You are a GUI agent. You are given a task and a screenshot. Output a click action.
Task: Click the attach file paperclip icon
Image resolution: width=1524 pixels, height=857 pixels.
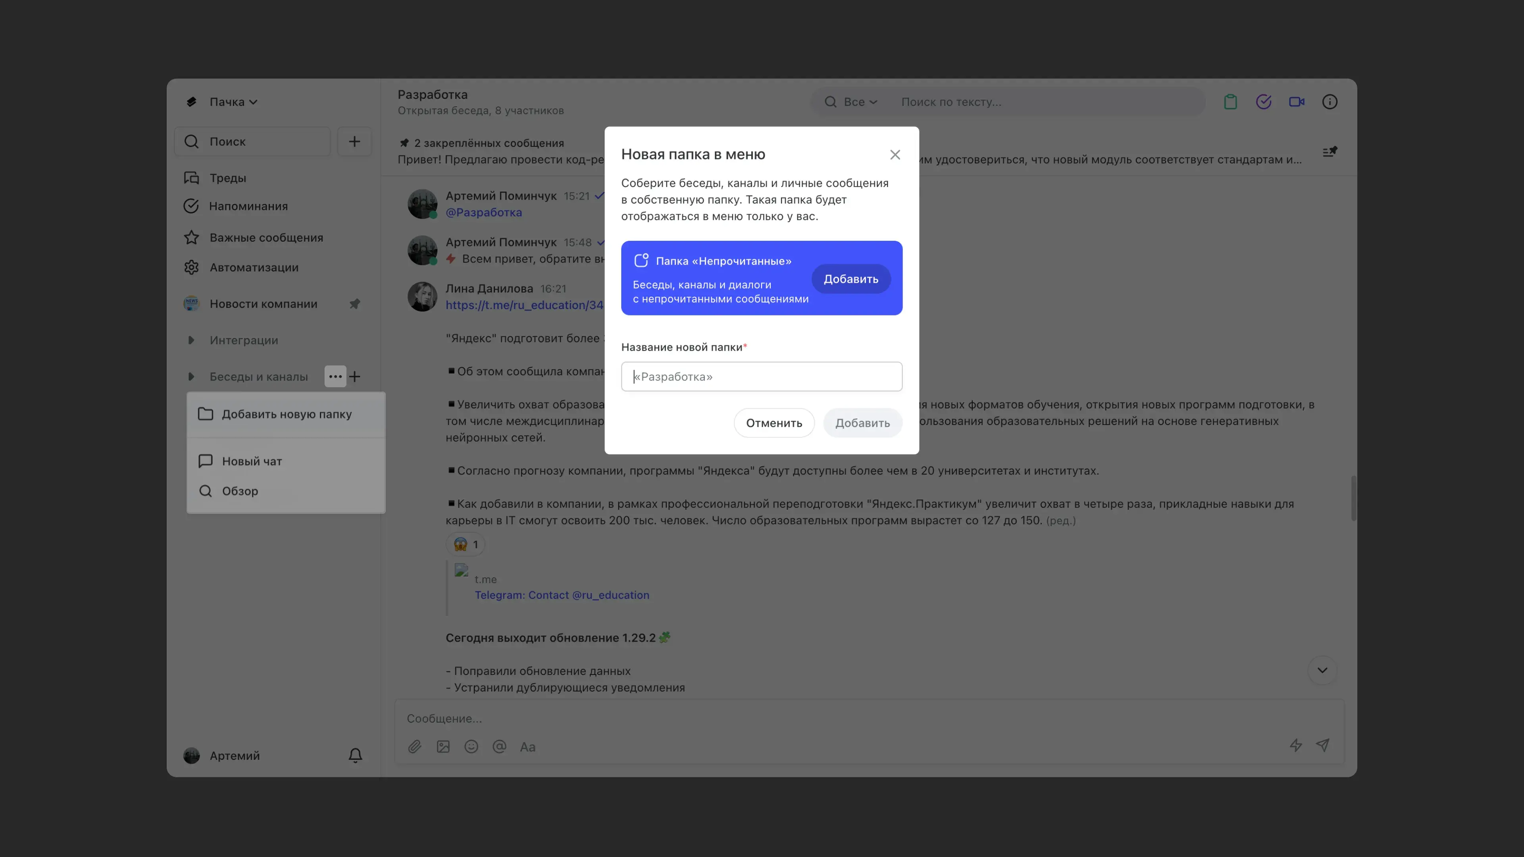click(x=415, y=746)
